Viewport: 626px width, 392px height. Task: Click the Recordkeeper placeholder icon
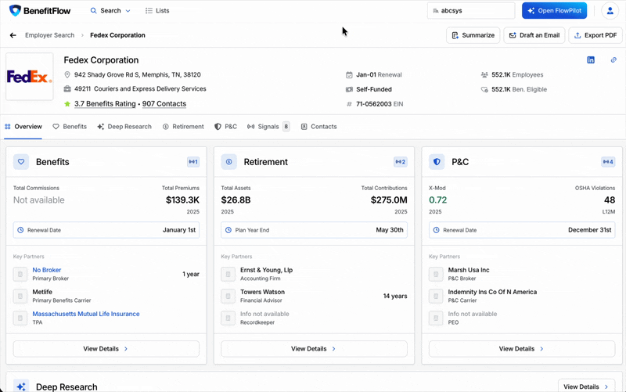228,318
